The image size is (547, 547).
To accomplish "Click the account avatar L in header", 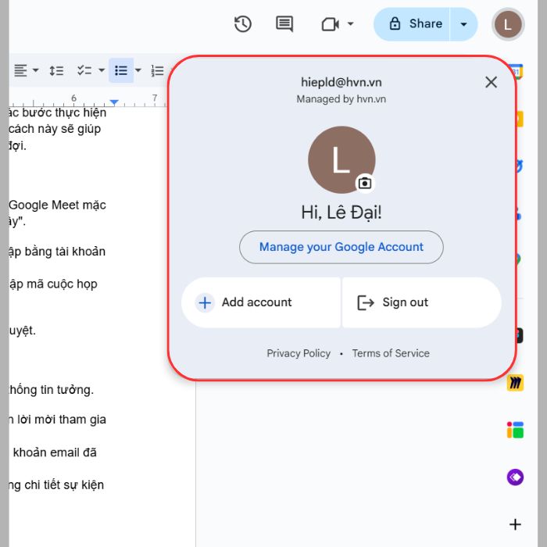I will pyautogui.click(x=508, y=24).
